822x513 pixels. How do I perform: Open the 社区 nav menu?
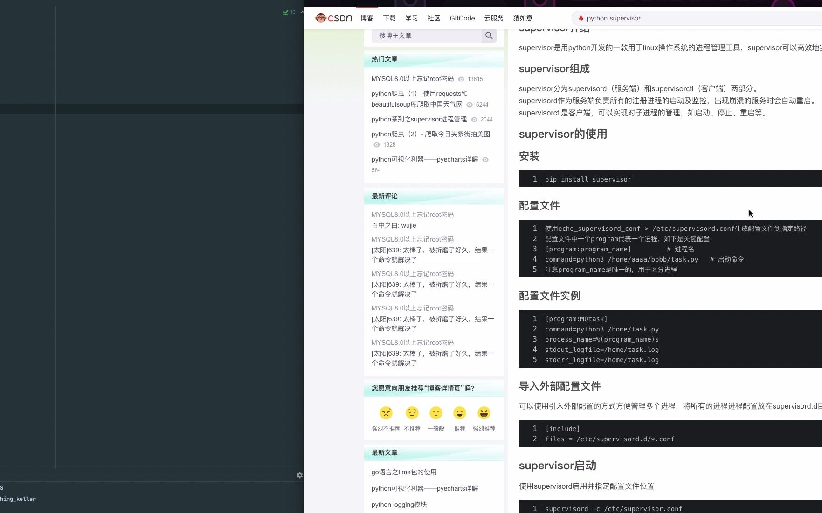(x=434, y=18)
